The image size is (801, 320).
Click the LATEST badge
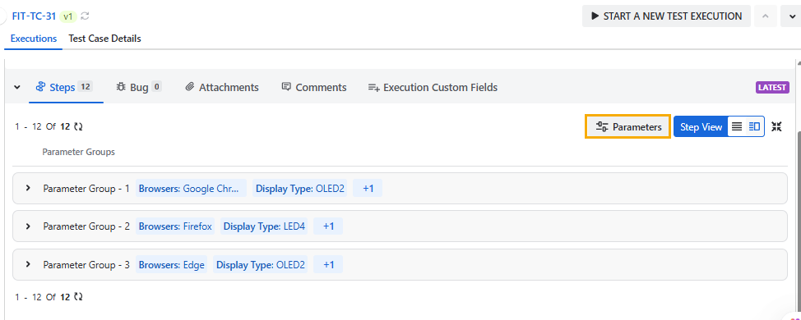(772, 87)
